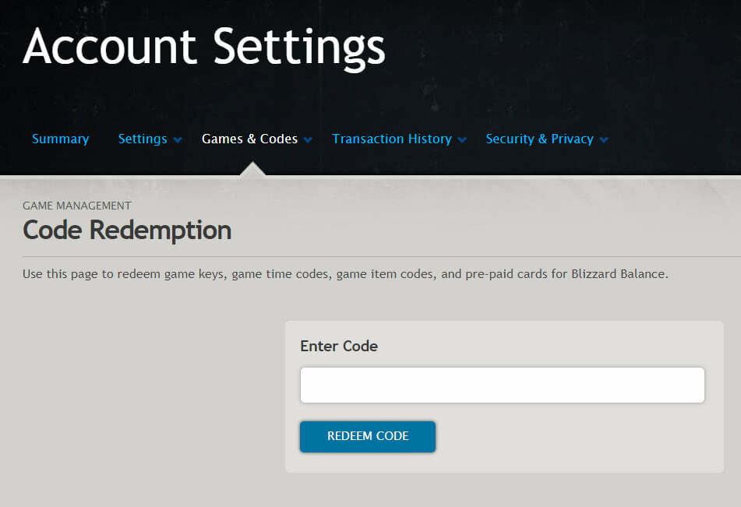The width and height of the screenshot is (741, 507).
Task: Click the Game Management section label
Action: point(77,206)
